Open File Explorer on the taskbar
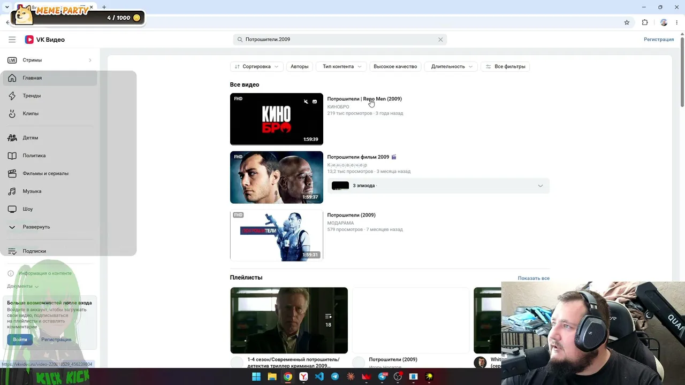 [272, 377]
